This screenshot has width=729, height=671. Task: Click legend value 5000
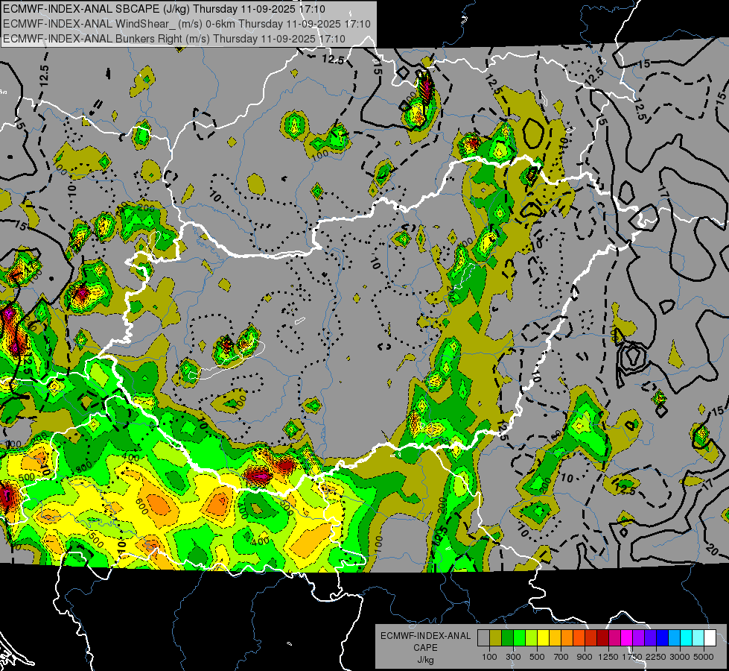point(704,657)
